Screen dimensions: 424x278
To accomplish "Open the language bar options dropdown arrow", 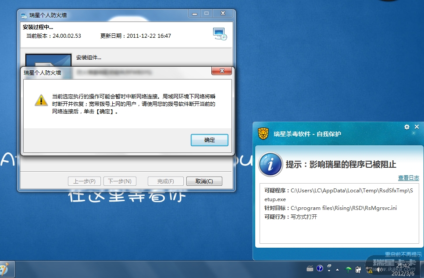I will tap(329, 271).
